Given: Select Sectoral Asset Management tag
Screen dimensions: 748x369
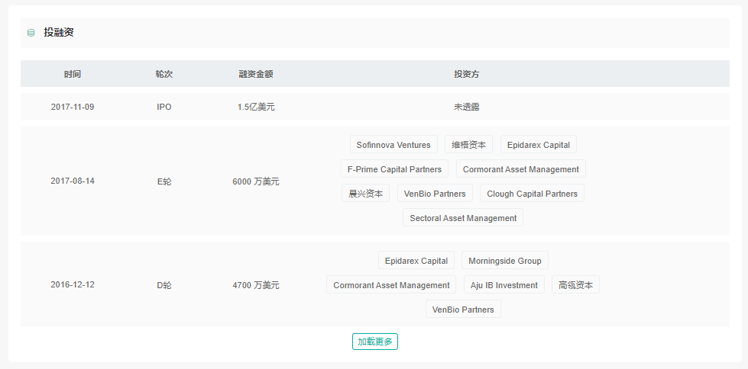Looking at the screenshot, I should pyautogui.click(x=463, y=218).
